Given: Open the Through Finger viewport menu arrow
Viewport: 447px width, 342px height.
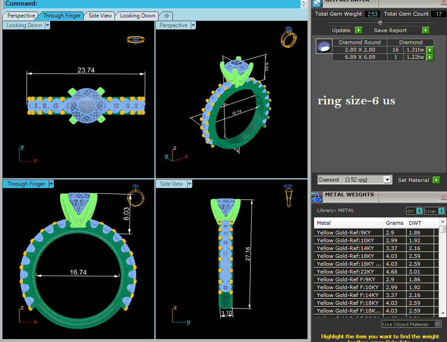Looking at the screenshot, I should tap(51, 184).
